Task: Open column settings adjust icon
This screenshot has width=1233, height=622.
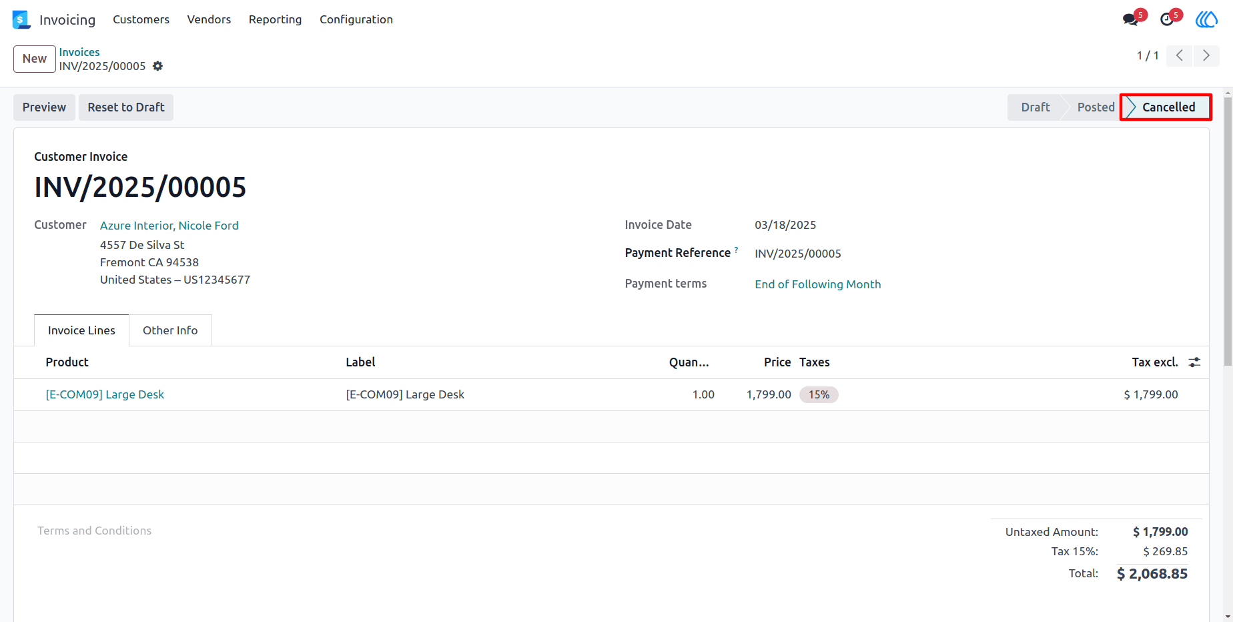Action: click(1194, 362)
